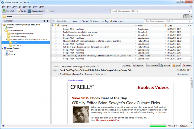Image resolution: width=194 pixels, height=129 pixels.
Task: Click the Get Mail download icon
Action: point(4,11)
